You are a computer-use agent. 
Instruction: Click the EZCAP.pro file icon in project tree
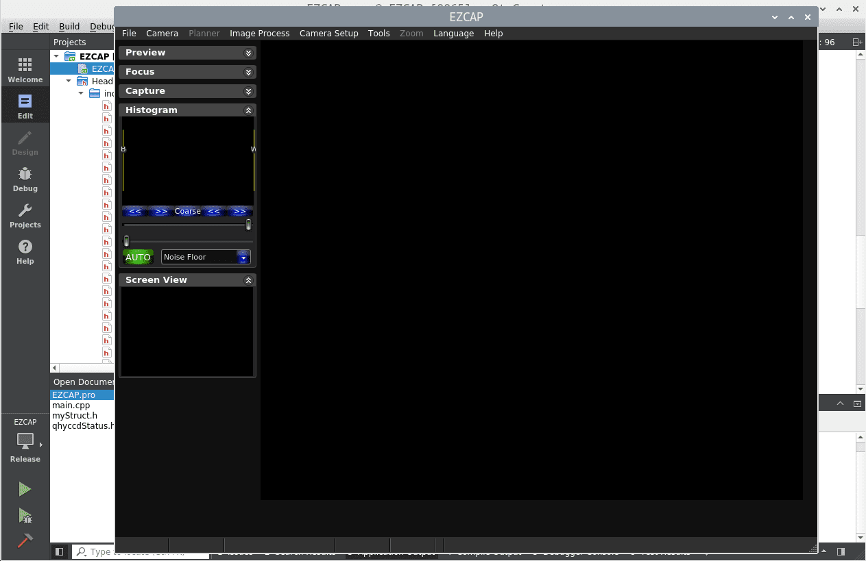(x=83, y=68)
